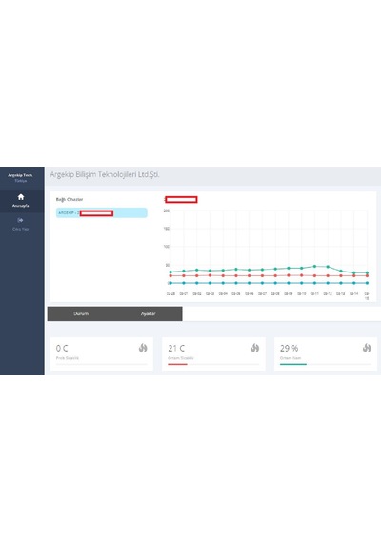Viewport: 381px width, 543px height.
Task: Click flame icon on 21 C card
Action: [255, 348]
